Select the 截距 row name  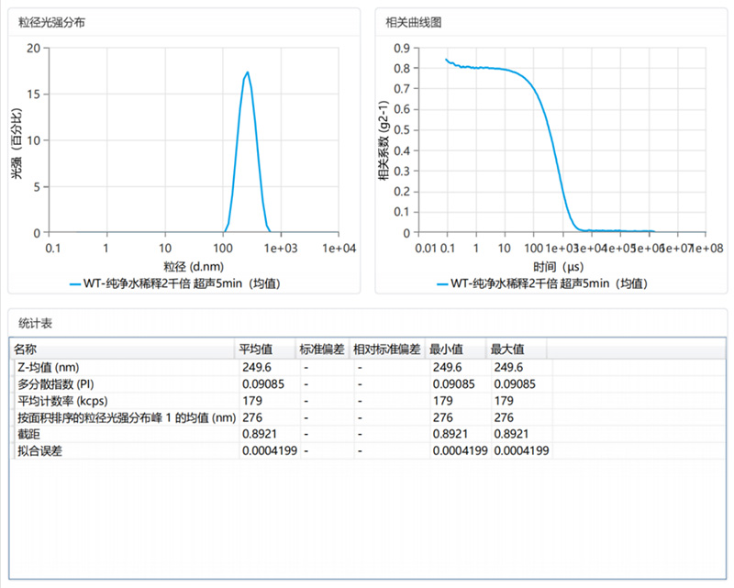28,434
